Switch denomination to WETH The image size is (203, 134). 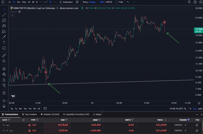pos(109,2)
